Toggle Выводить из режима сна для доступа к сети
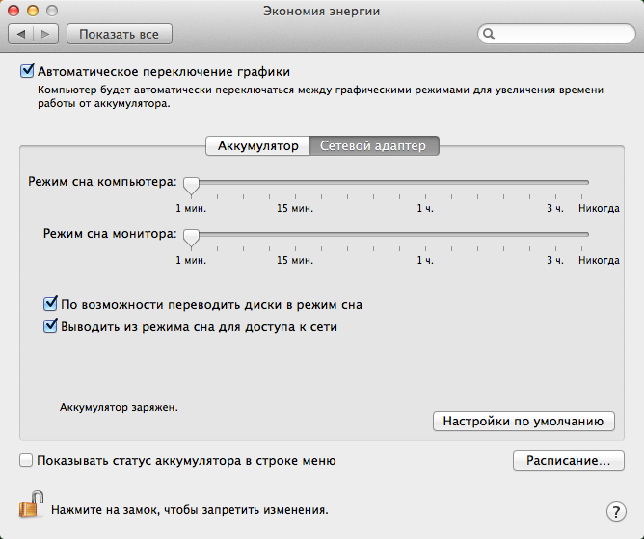This screenshot has width=644, height=539. 51,326
